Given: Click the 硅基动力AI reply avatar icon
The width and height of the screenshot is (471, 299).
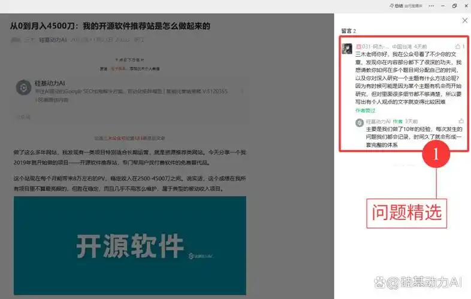Looking at the screenshot, I should 360,123.
